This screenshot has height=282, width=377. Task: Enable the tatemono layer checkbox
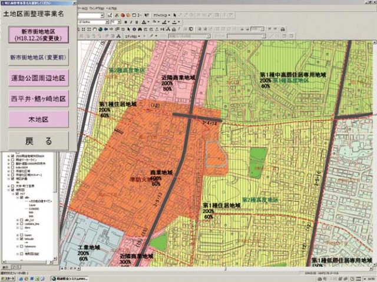[22, 247]
